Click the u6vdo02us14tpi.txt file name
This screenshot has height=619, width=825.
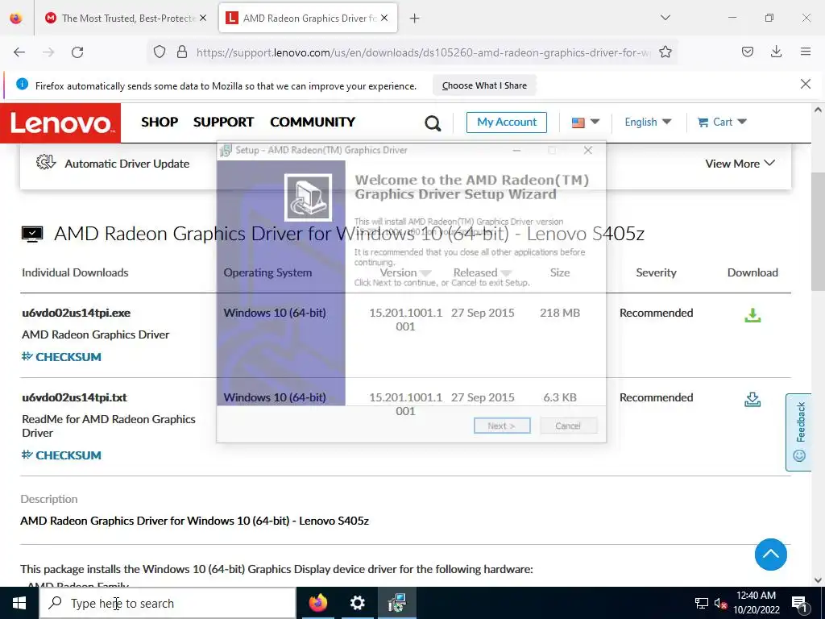coord(74,397)
